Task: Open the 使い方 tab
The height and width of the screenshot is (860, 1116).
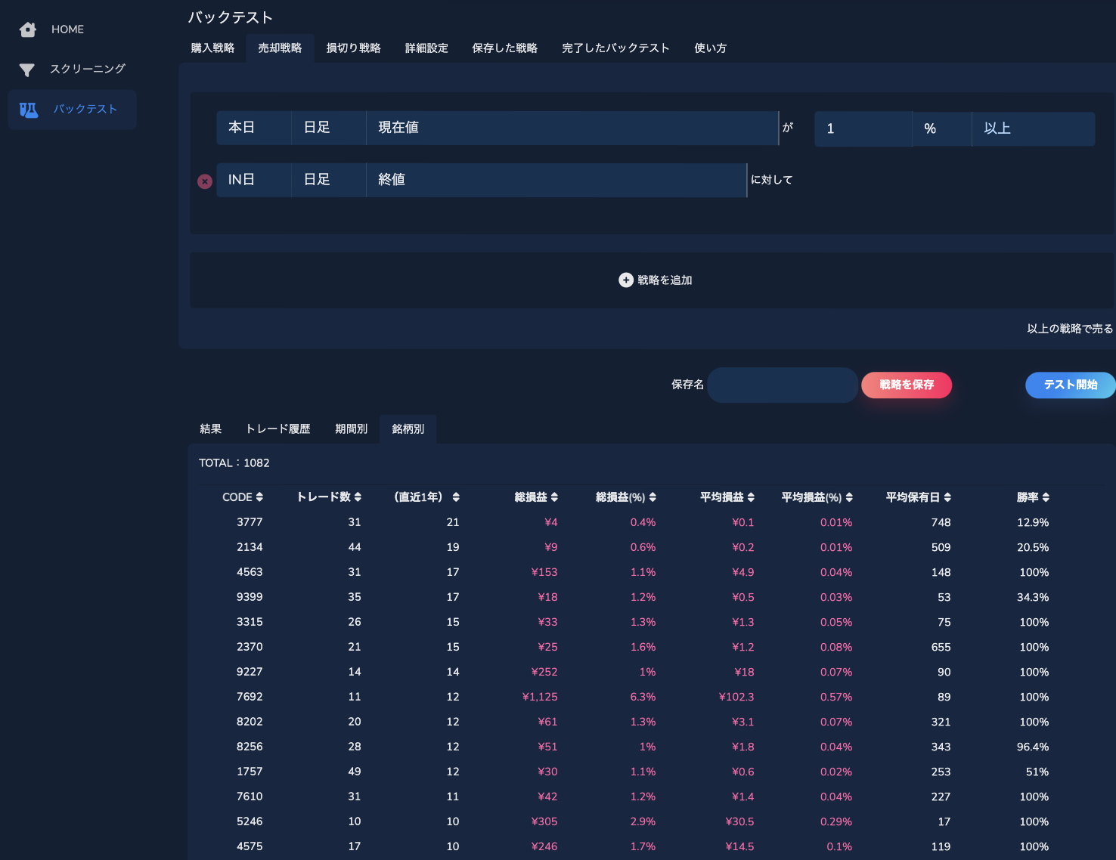Action: (710, 48)
